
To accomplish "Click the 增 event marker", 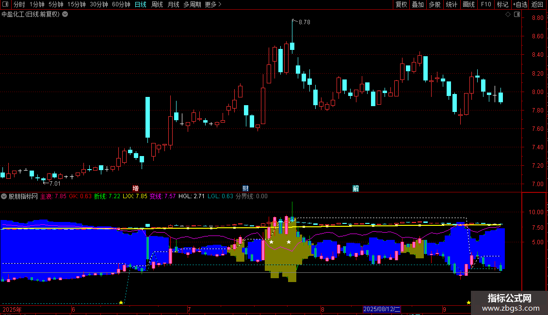I will (136, 188).
